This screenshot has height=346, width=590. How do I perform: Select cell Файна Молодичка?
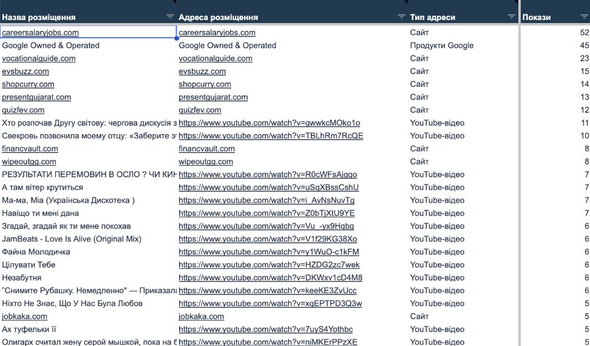88,251
